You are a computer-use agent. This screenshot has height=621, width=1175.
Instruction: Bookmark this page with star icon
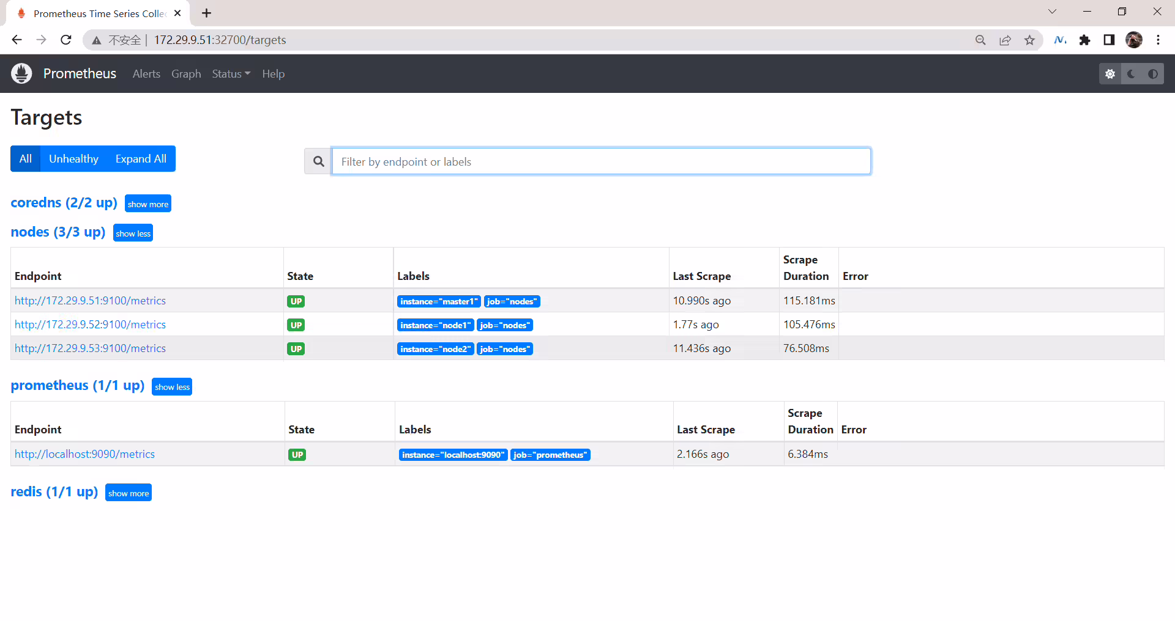(x=1030, y=40)
